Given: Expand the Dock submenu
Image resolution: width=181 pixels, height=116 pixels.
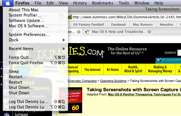Looking at the screenshot, I should tap(35, 40).
